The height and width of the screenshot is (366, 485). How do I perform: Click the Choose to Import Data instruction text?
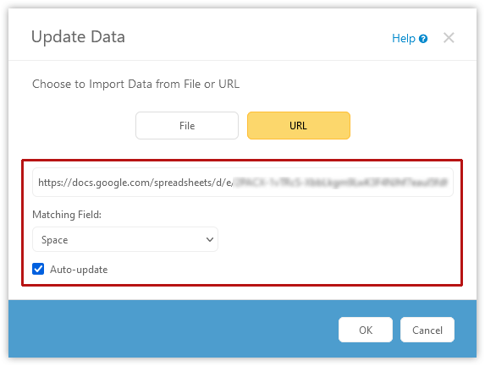[x=135, y=84]
